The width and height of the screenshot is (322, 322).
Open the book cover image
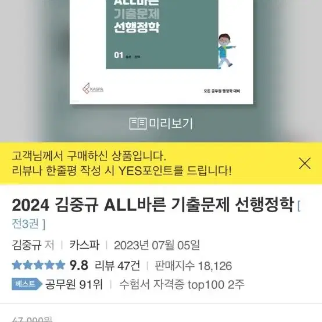coord(162,52)
